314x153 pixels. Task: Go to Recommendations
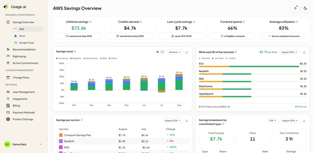coord(24,49)
